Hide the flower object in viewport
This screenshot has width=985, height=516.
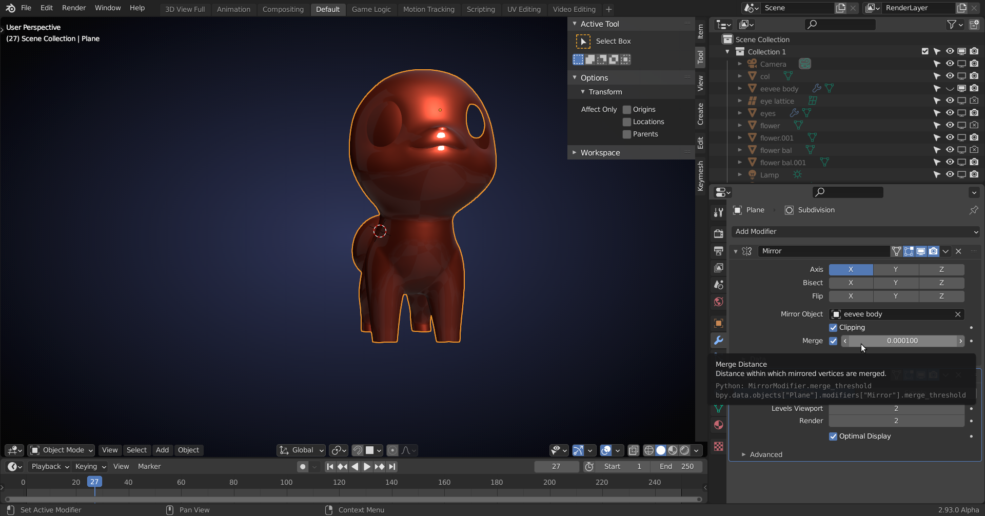[x=950, y=126]
